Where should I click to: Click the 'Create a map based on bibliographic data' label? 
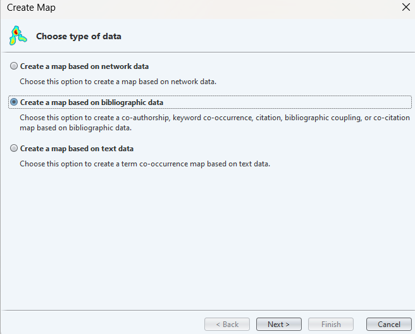pos(92,102)
